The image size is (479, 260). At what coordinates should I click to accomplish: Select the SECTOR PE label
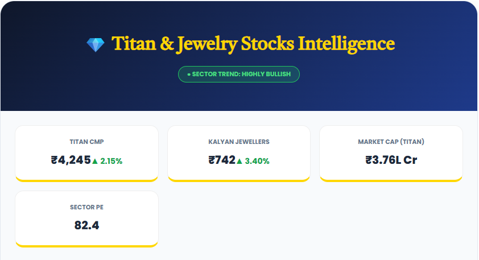(x=86, y=207)
